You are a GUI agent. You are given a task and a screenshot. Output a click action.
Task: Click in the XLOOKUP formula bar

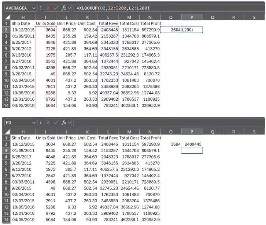[x=169, y=8]
